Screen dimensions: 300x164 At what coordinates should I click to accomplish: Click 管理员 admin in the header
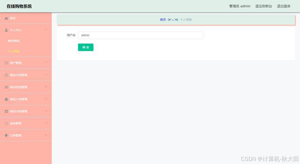tap(240, 6)
